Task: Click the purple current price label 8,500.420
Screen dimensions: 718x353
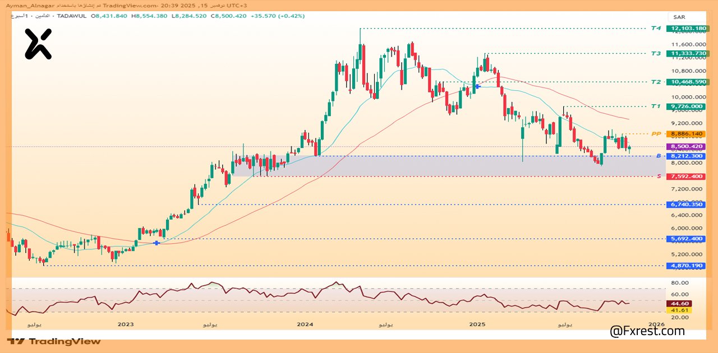Action: (687, 147)
